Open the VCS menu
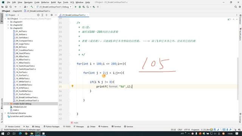This screenshot has width=242, height=136. (72, 2)
